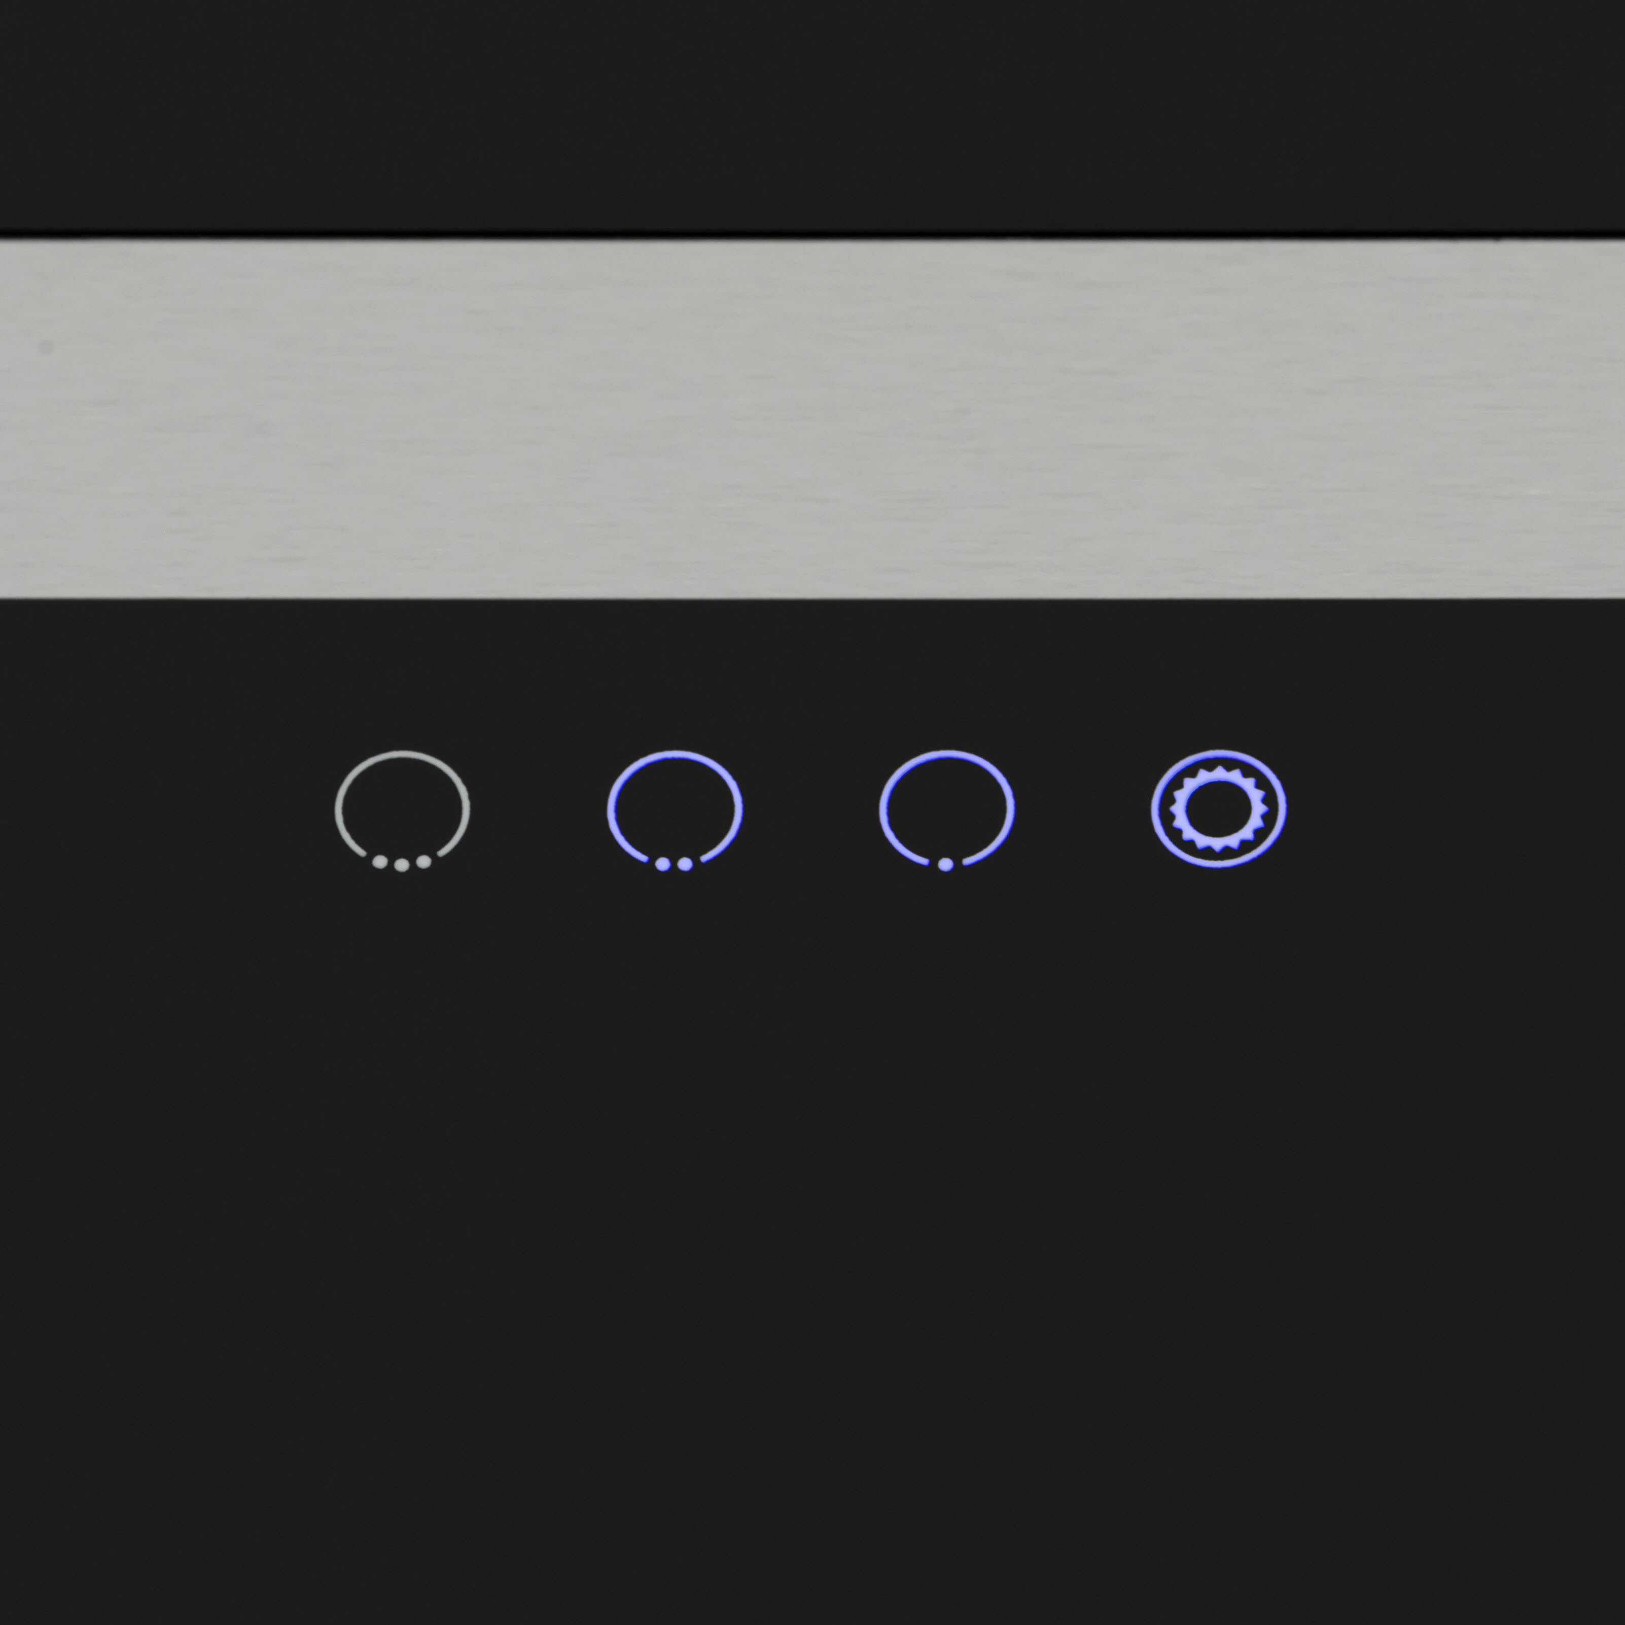Tap the single blue dot below the ring
The width and height of the screenshot is (1625, 1625).
pos(945,865)
